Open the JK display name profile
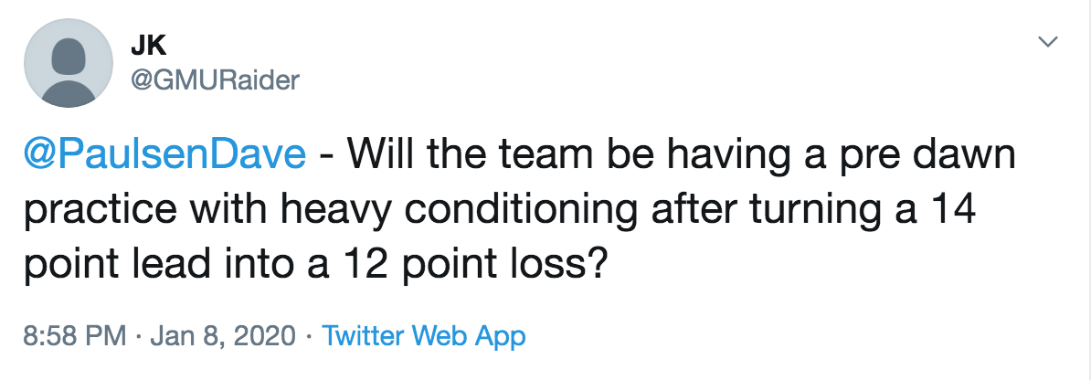 click(x=148, y=46)
